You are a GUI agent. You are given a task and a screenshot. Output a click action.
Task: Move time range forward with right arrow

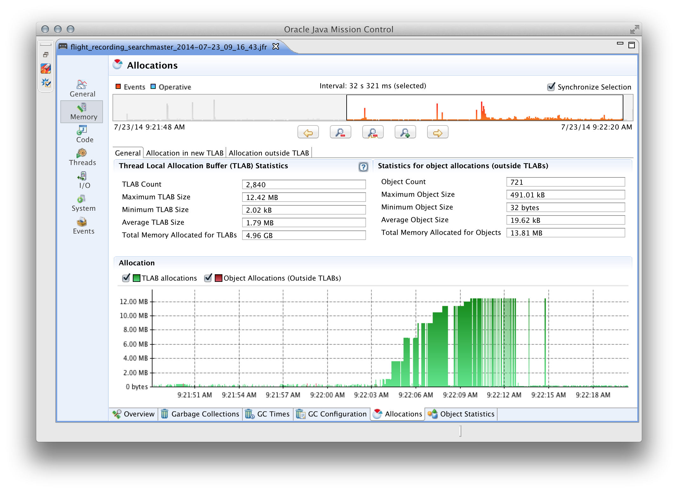click(x=437, y=132)
